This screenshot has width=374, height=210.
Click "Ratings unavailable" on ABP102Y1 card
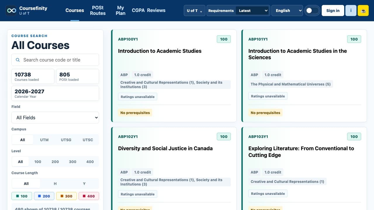pos(138,194)
